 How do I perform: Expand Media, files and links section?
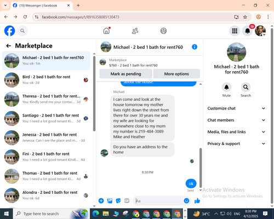(x=236, y=132)
